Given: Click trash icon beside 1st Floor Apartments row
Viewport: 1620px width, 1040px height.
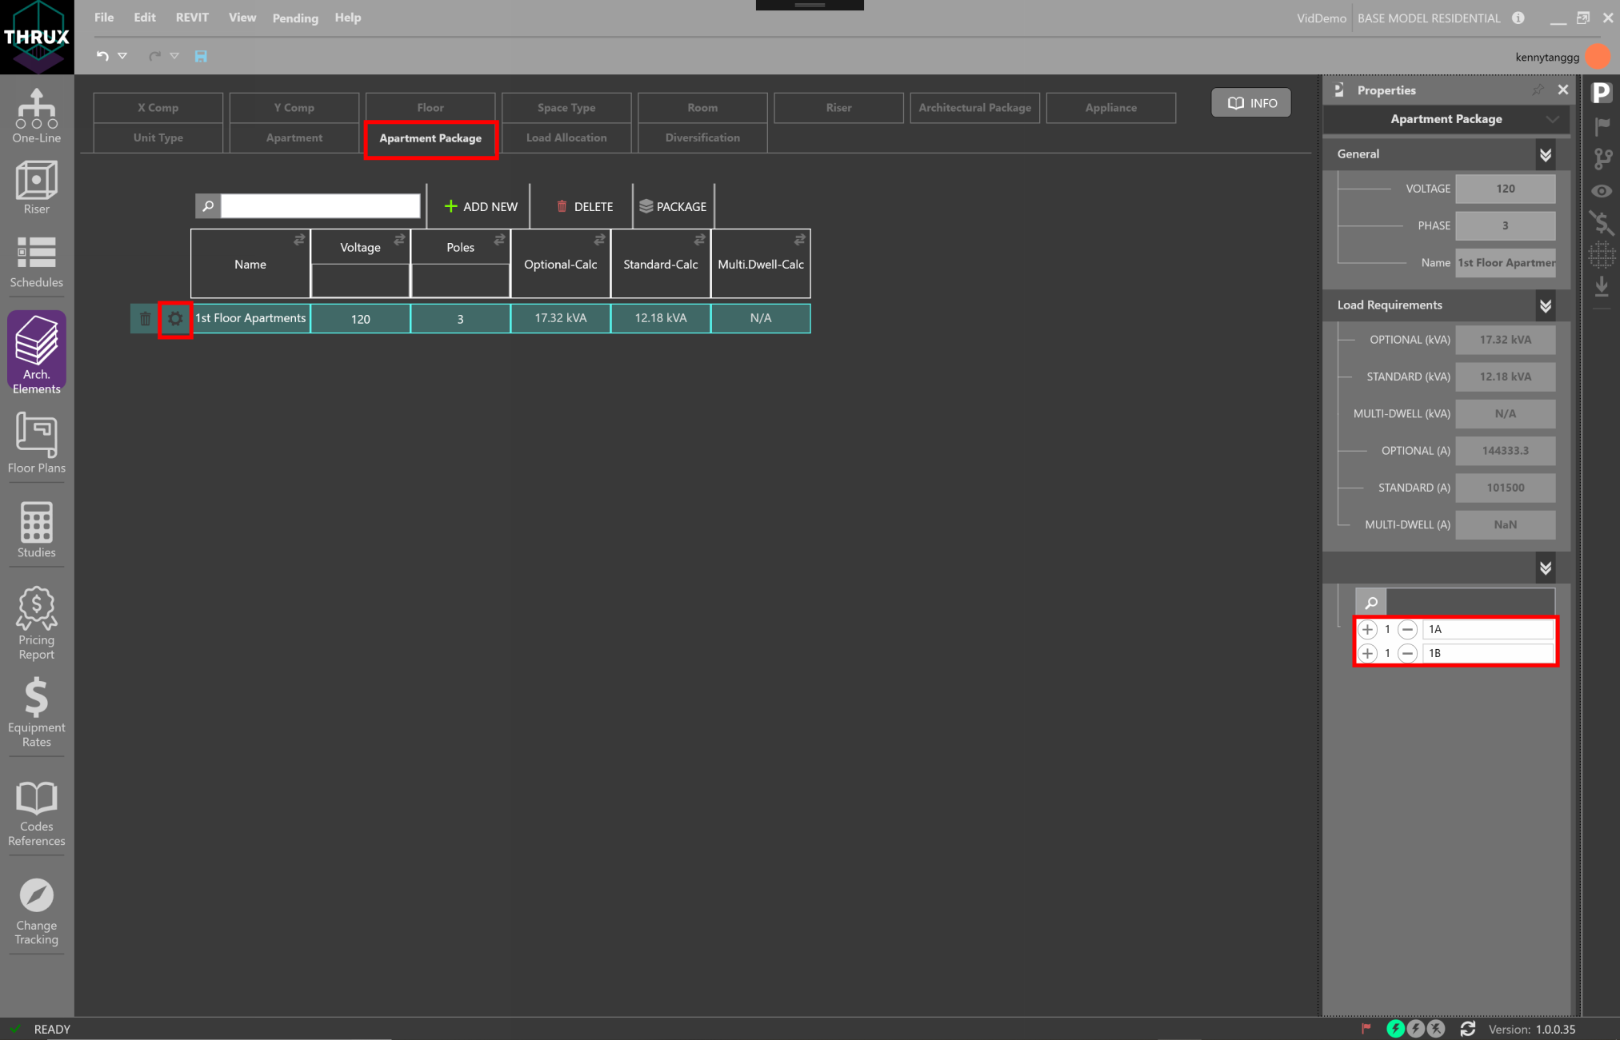Looking at the screenshot, I should point(145,319).
